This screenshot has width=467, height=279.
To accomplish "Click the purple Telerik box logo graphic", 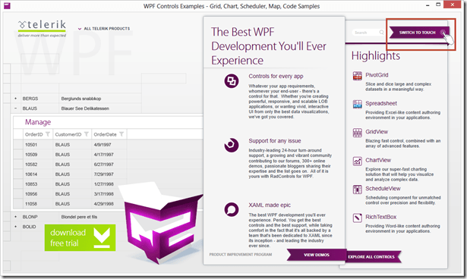I will tap(160, 223).
